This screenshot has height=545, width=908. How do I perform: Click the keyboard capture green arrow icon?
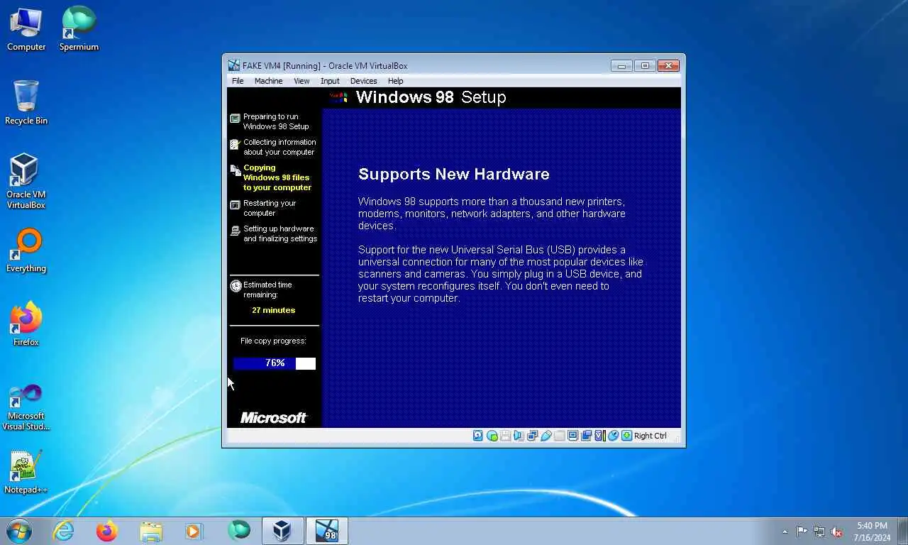pos(626,436)
